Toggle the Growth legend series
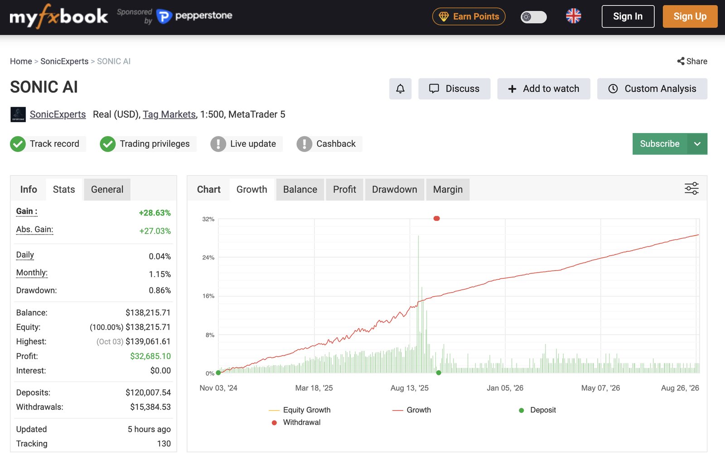 (x=411, y=410)
